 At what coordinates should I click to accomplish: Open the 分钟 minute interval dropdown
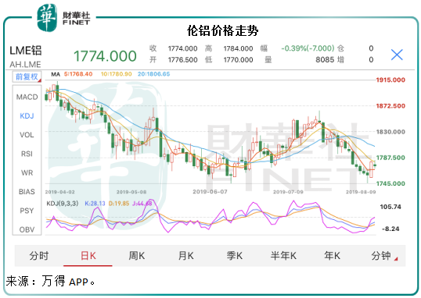point(384,256)
